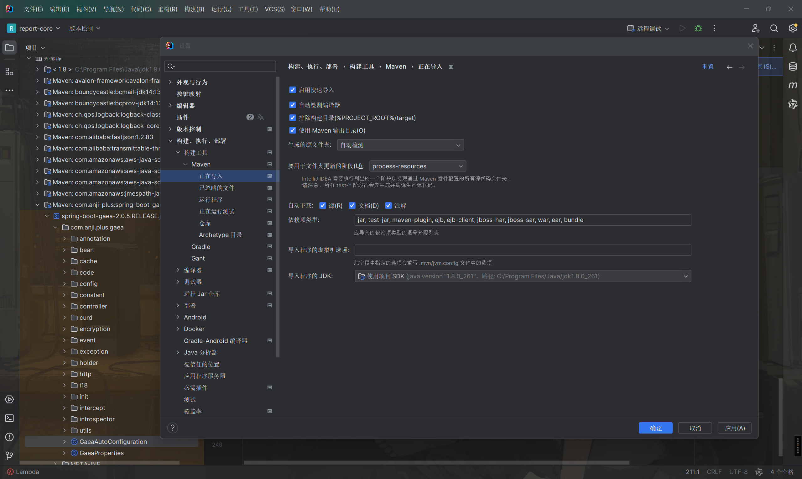Open 生成的源文件夹 dropdown
The height and width of the screenshot is (479, 802).
400,145
